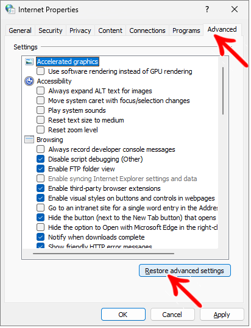The width and height of the screenshot is (251, 328).
Task: Check Play system sounds option
Action: click(41, 110)
